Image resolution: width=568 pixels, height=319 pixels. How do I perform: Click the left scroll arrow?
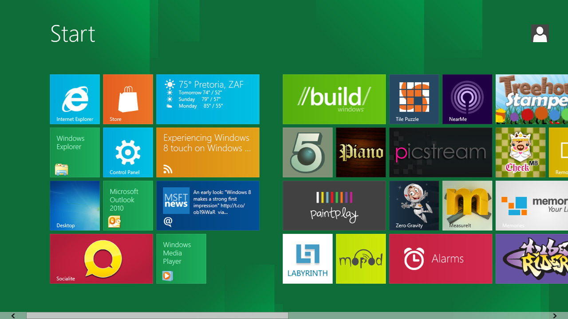(13, 315)
